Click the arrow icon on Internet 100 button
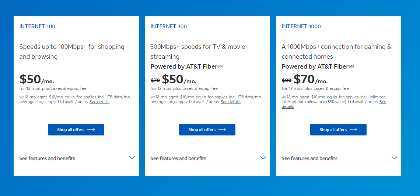This screenshot has height=196, width=420. pos(91,130)
